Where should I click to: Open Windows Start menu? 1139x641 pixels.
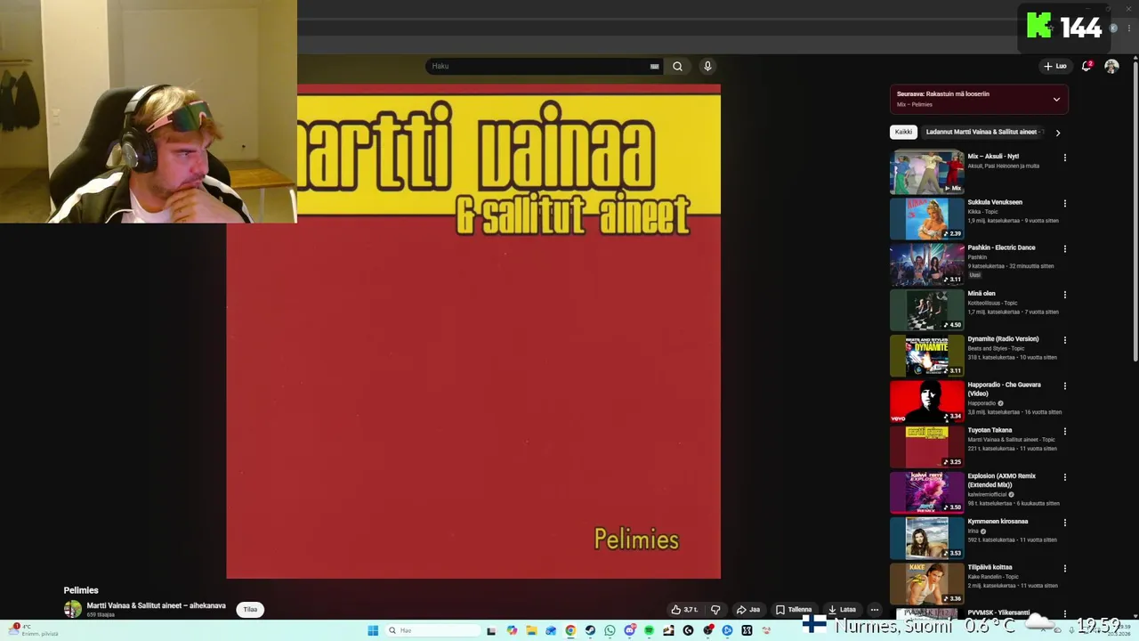pos(373,630)
